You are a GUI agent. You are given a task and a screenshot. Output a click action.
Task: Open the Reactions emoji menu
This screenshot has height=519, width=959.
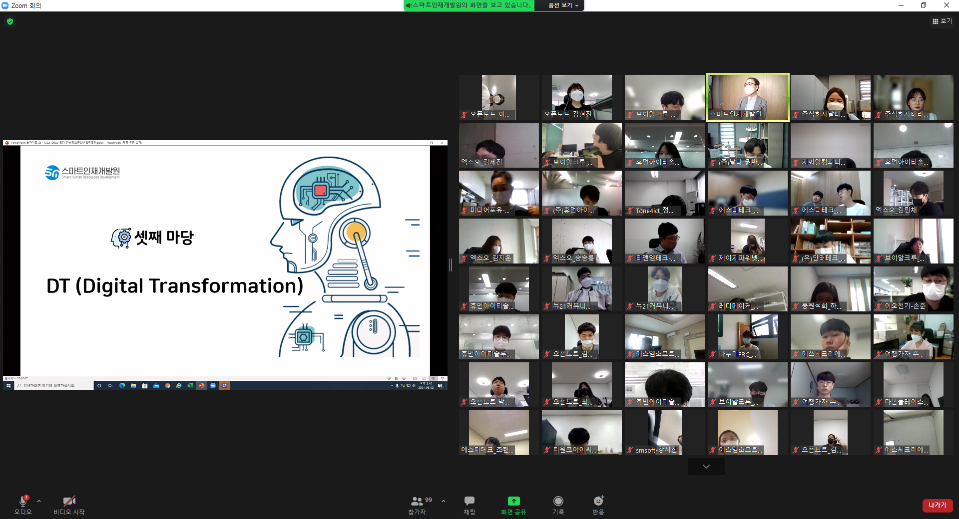598,502
